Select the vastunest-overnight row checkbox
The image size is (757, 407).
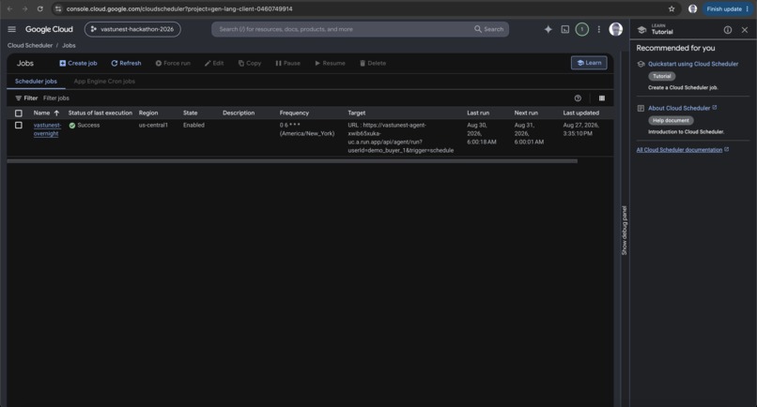pyautogui.click(x=19, y=126)
